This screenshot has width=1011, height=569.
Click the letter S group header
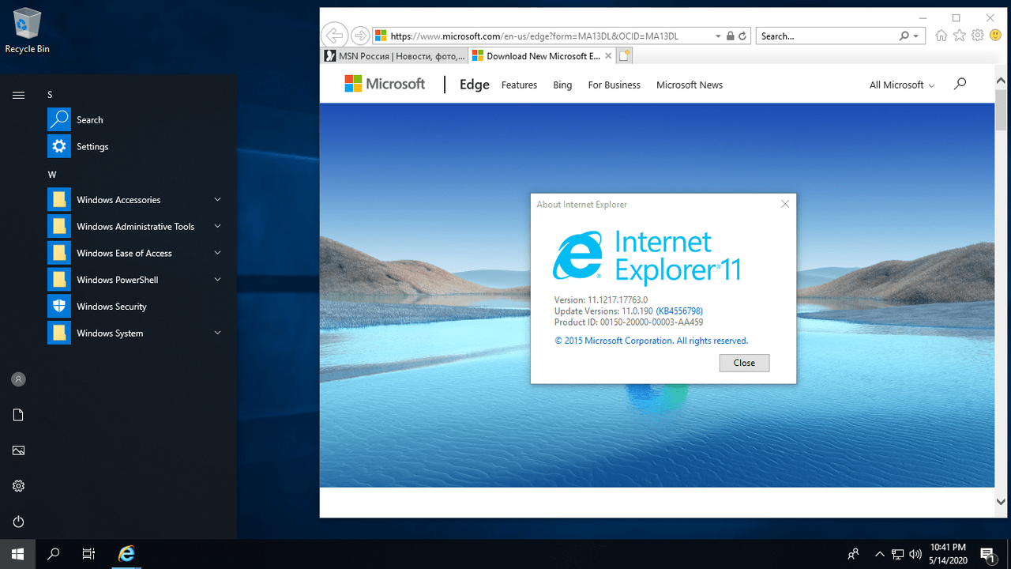point(50,95)
